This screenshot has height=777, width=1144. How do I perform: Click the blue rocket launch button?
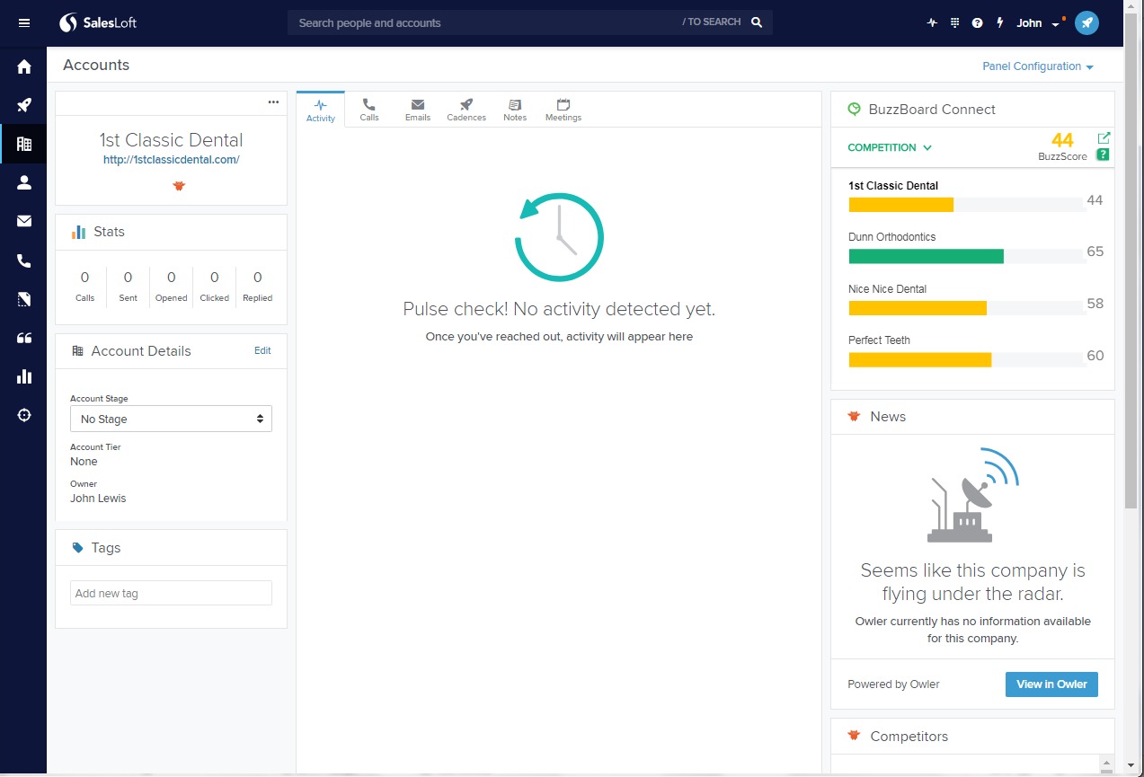coord(1086,23)
